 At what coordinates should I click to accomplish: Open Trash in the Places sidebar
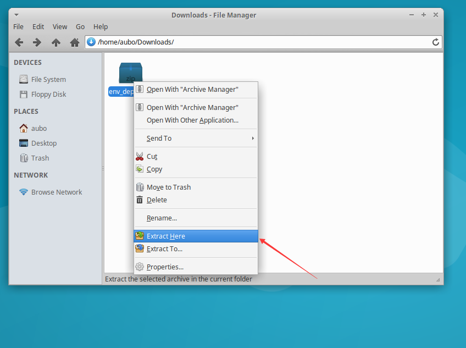[40, 158]
